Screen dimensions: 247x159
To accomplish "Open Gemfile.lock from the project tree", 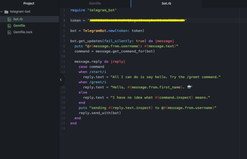I will click(x=23, y=32).
